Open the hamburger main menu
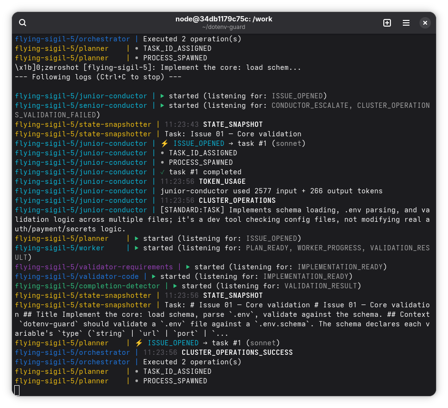Viewport: 448px width, 408px height. [x=406, y=22]
